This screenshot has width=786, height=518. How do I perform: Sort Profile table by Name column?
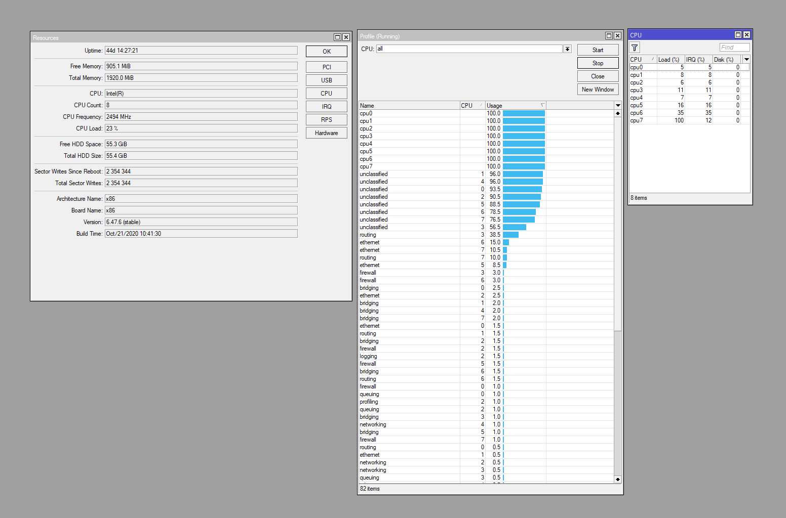[409, 106]
